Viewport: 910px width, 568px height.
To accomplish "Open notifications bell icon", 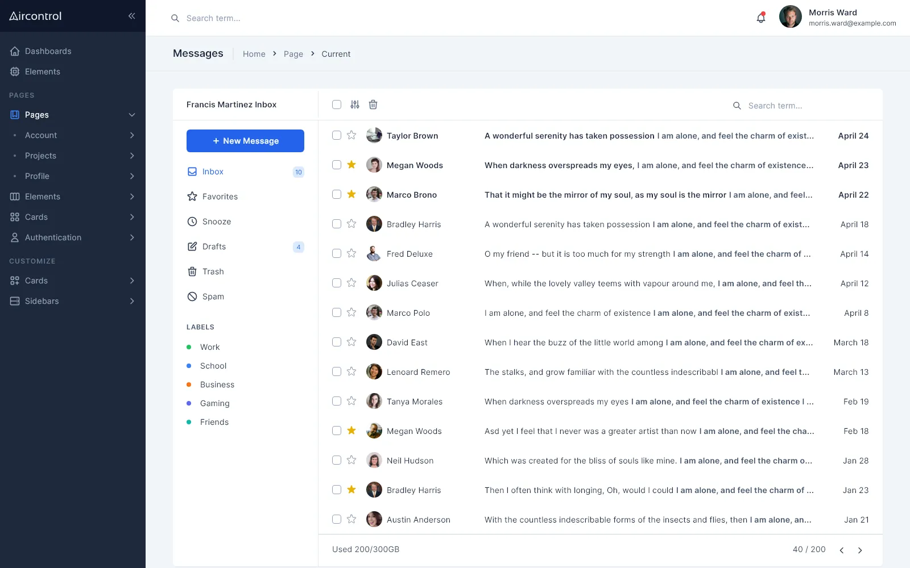I will pyautogui.click(x=761, y=18).
